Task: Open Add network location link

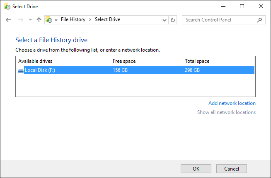Action: (232, 103)
